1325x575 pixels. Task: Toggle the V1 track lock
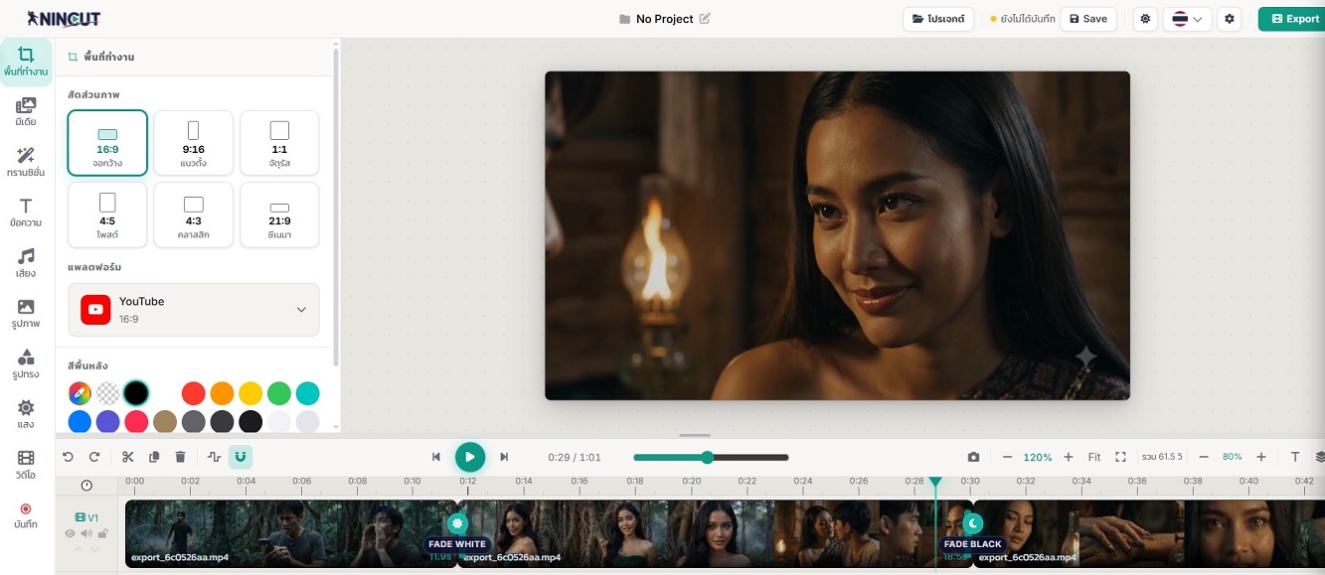click(102, 533)
